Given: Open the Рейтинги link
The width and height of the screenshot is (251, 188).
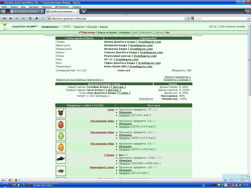Looking at the screenshot, I should tap(146, 32).
